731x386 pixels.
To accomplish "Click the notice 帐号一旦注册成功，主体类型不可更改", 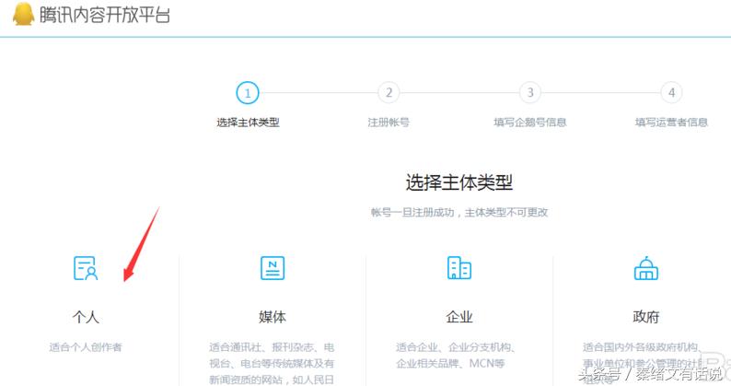I will (x=459, y=213).
